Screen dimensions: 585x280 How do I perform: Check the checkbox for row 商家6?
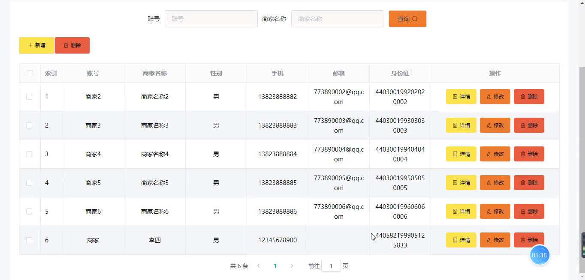pyautogui.click(x=29, y=211)
